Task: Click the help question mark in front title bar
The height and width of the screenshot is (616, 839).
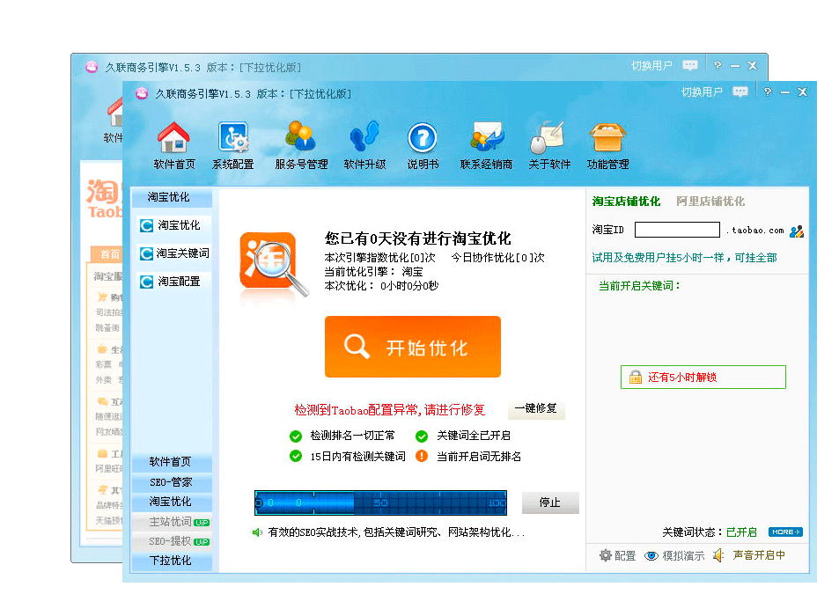Action: tap(768, 92)
